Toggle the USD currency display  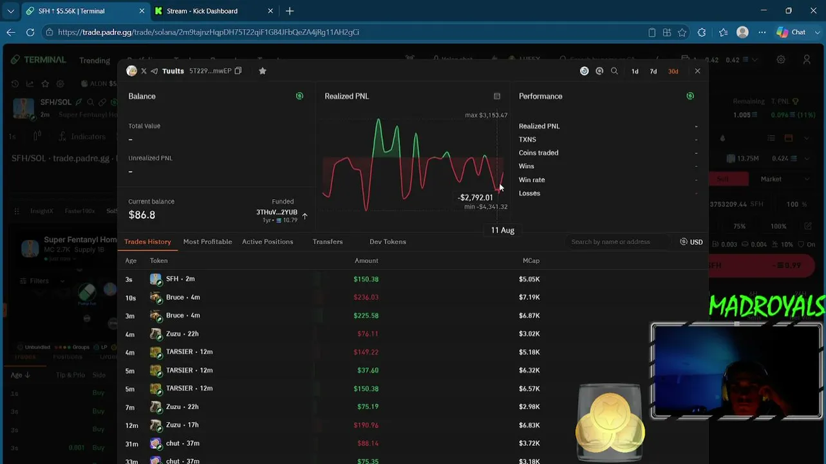(x=691, y=242)
